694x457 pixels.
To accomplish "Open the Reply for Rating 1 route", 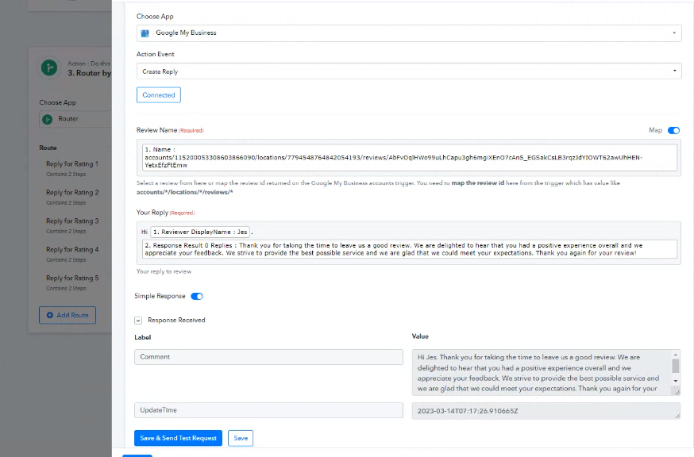I will [x=72, y=168].
